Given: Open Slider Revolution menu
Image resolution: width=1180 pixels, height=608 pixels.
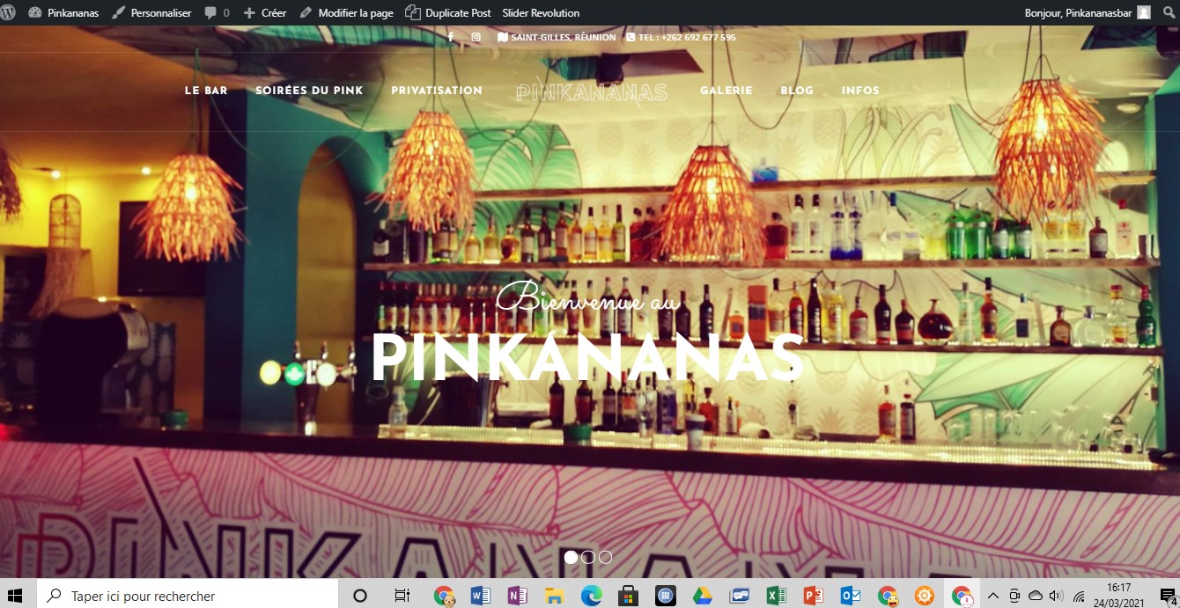Looking at the screenshot, I should point(541,12).
